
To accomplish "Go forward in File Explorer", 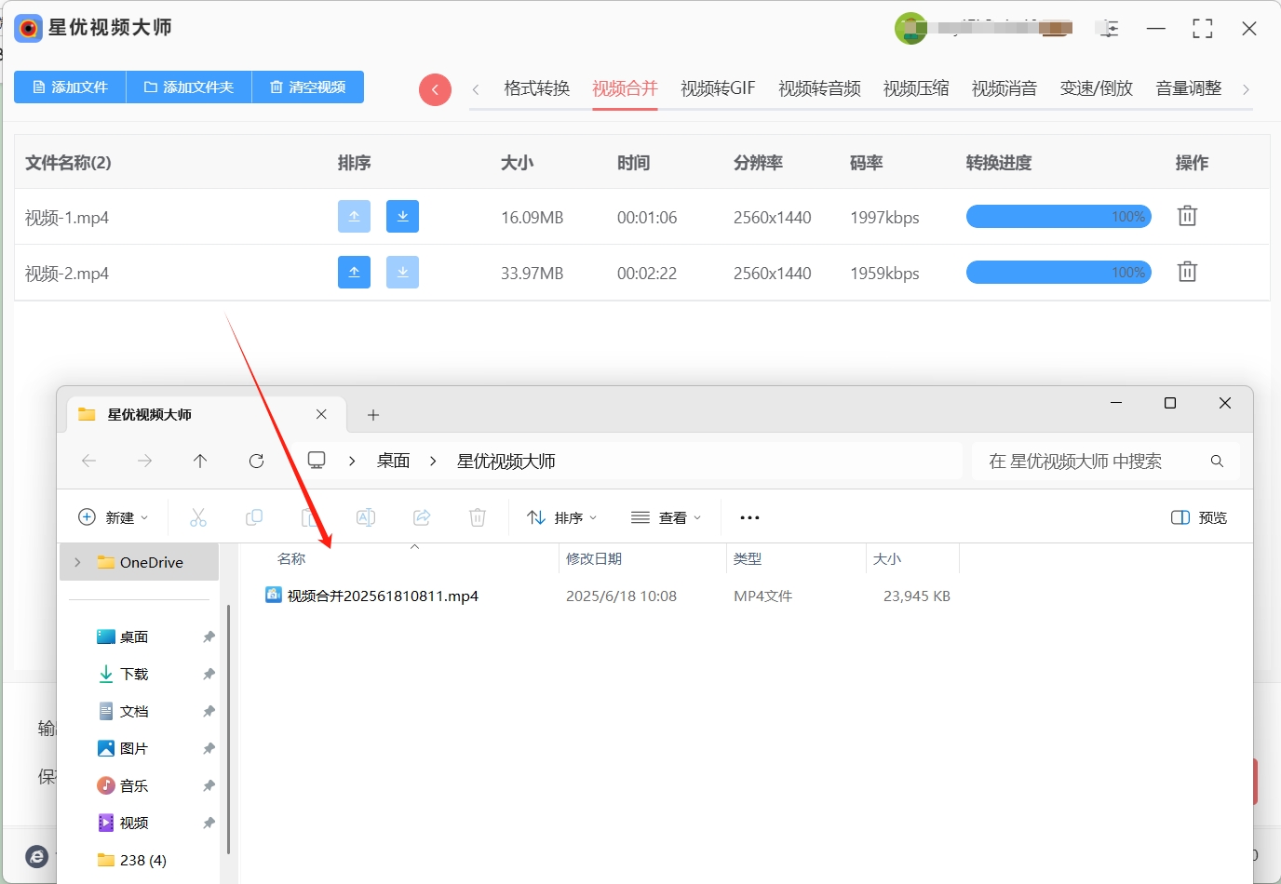I will [x=144, y=461].
